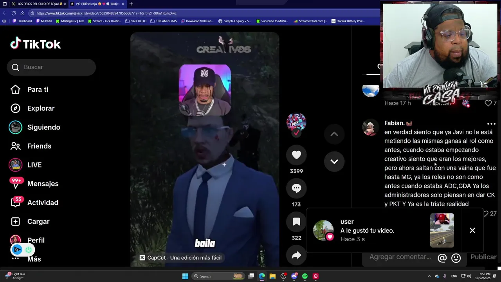Expand the SIN CUELLO bookmark folder
Screen dimensions: 501x282
pyautogui.click(x=136, y=21)
